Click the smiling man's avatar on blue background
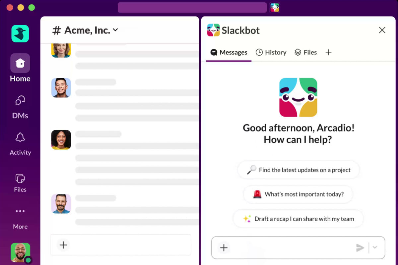This screenshot has height=265, width=398. coord(61,88)
